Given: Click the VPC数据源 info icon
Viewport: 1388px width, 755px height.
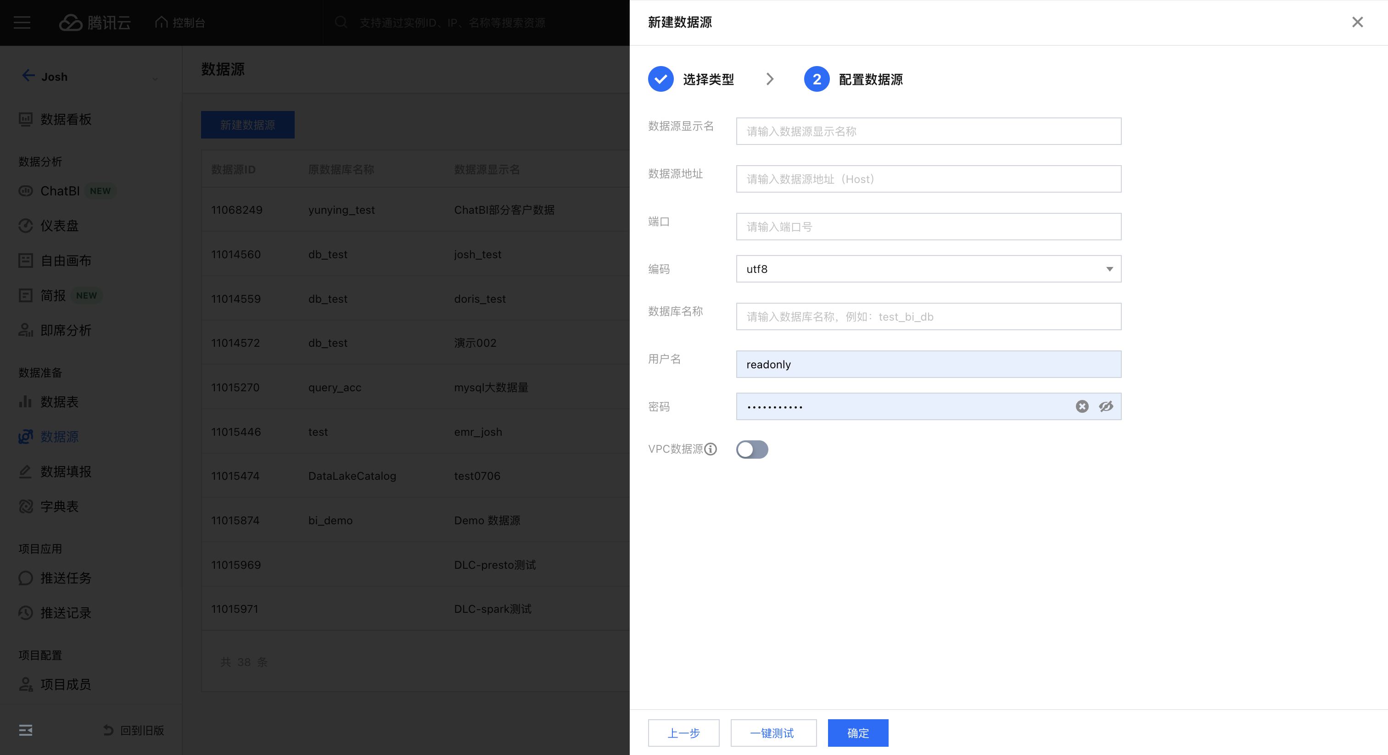Looking at the screenshot, I should [711, 449].
